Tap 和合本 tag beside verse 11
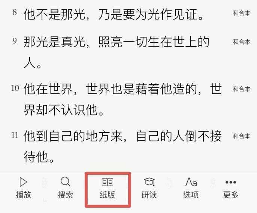 242,136
